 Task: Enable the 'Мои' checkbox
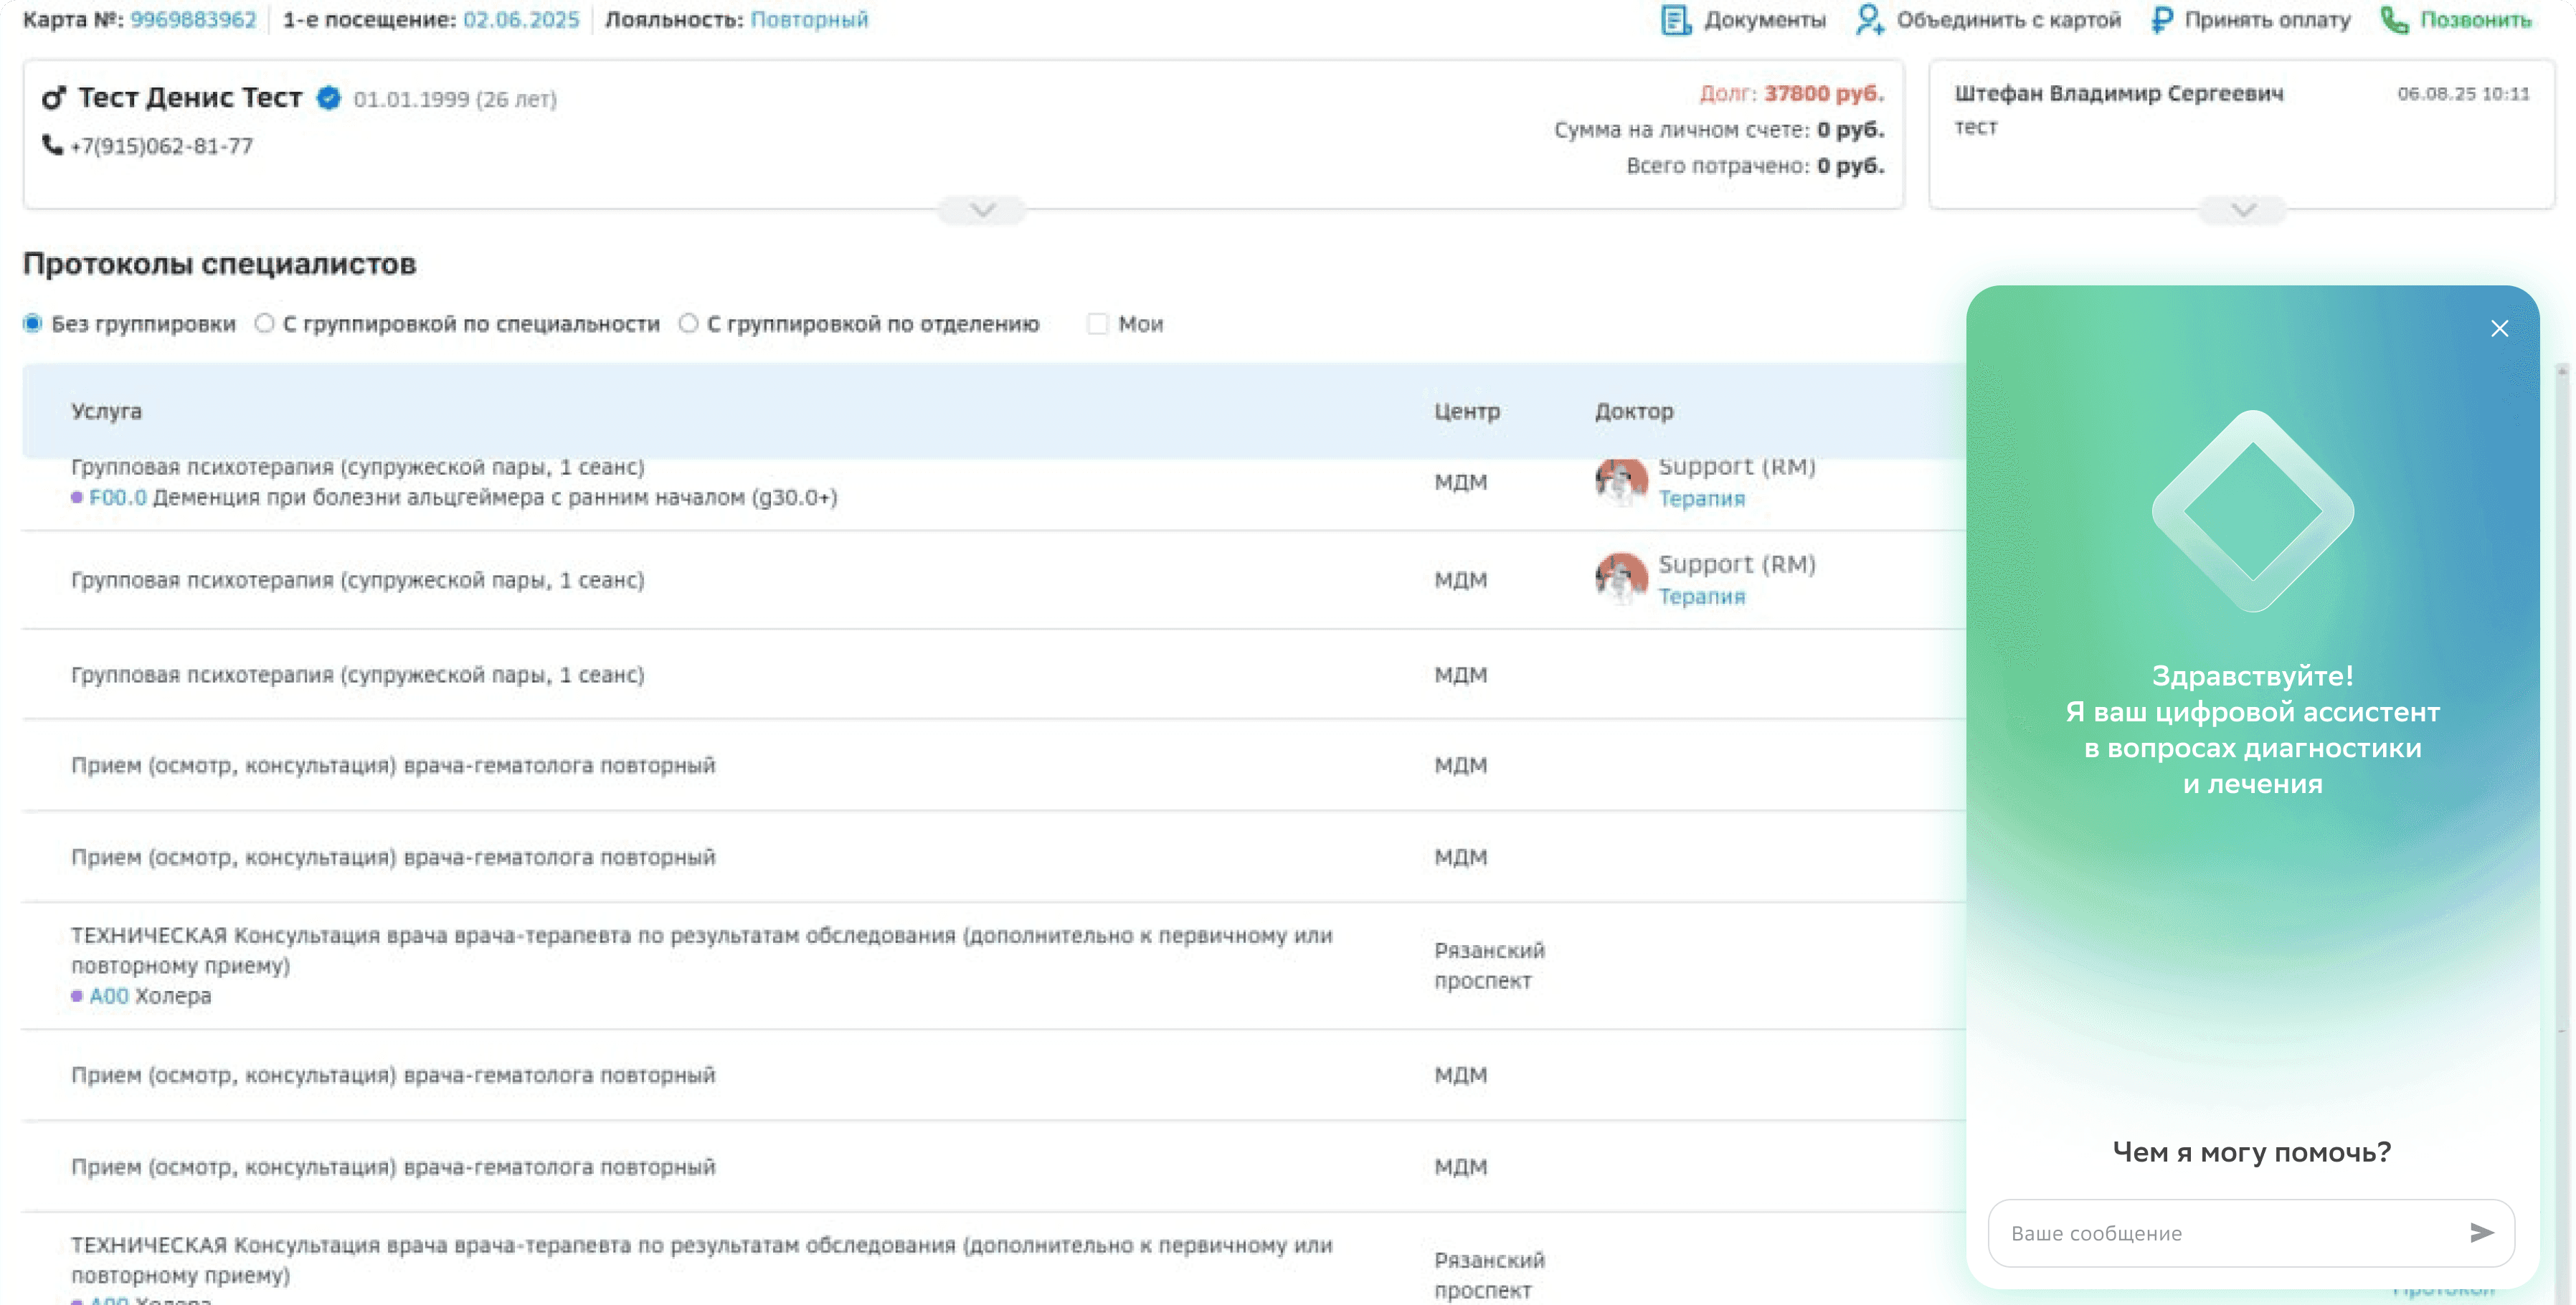pos(1097,324)
